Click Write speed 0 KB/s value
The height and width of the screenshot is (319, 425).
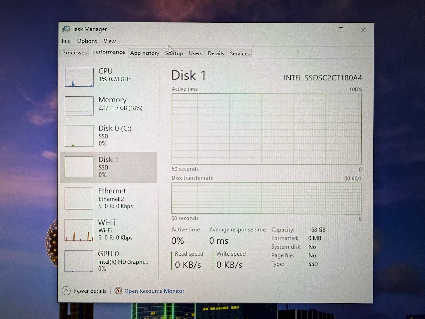(x=229, y=265)
